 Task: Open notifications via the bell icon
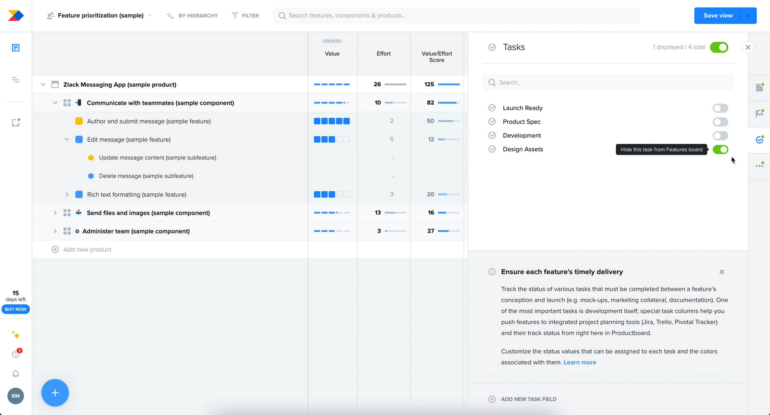point(15,373)
